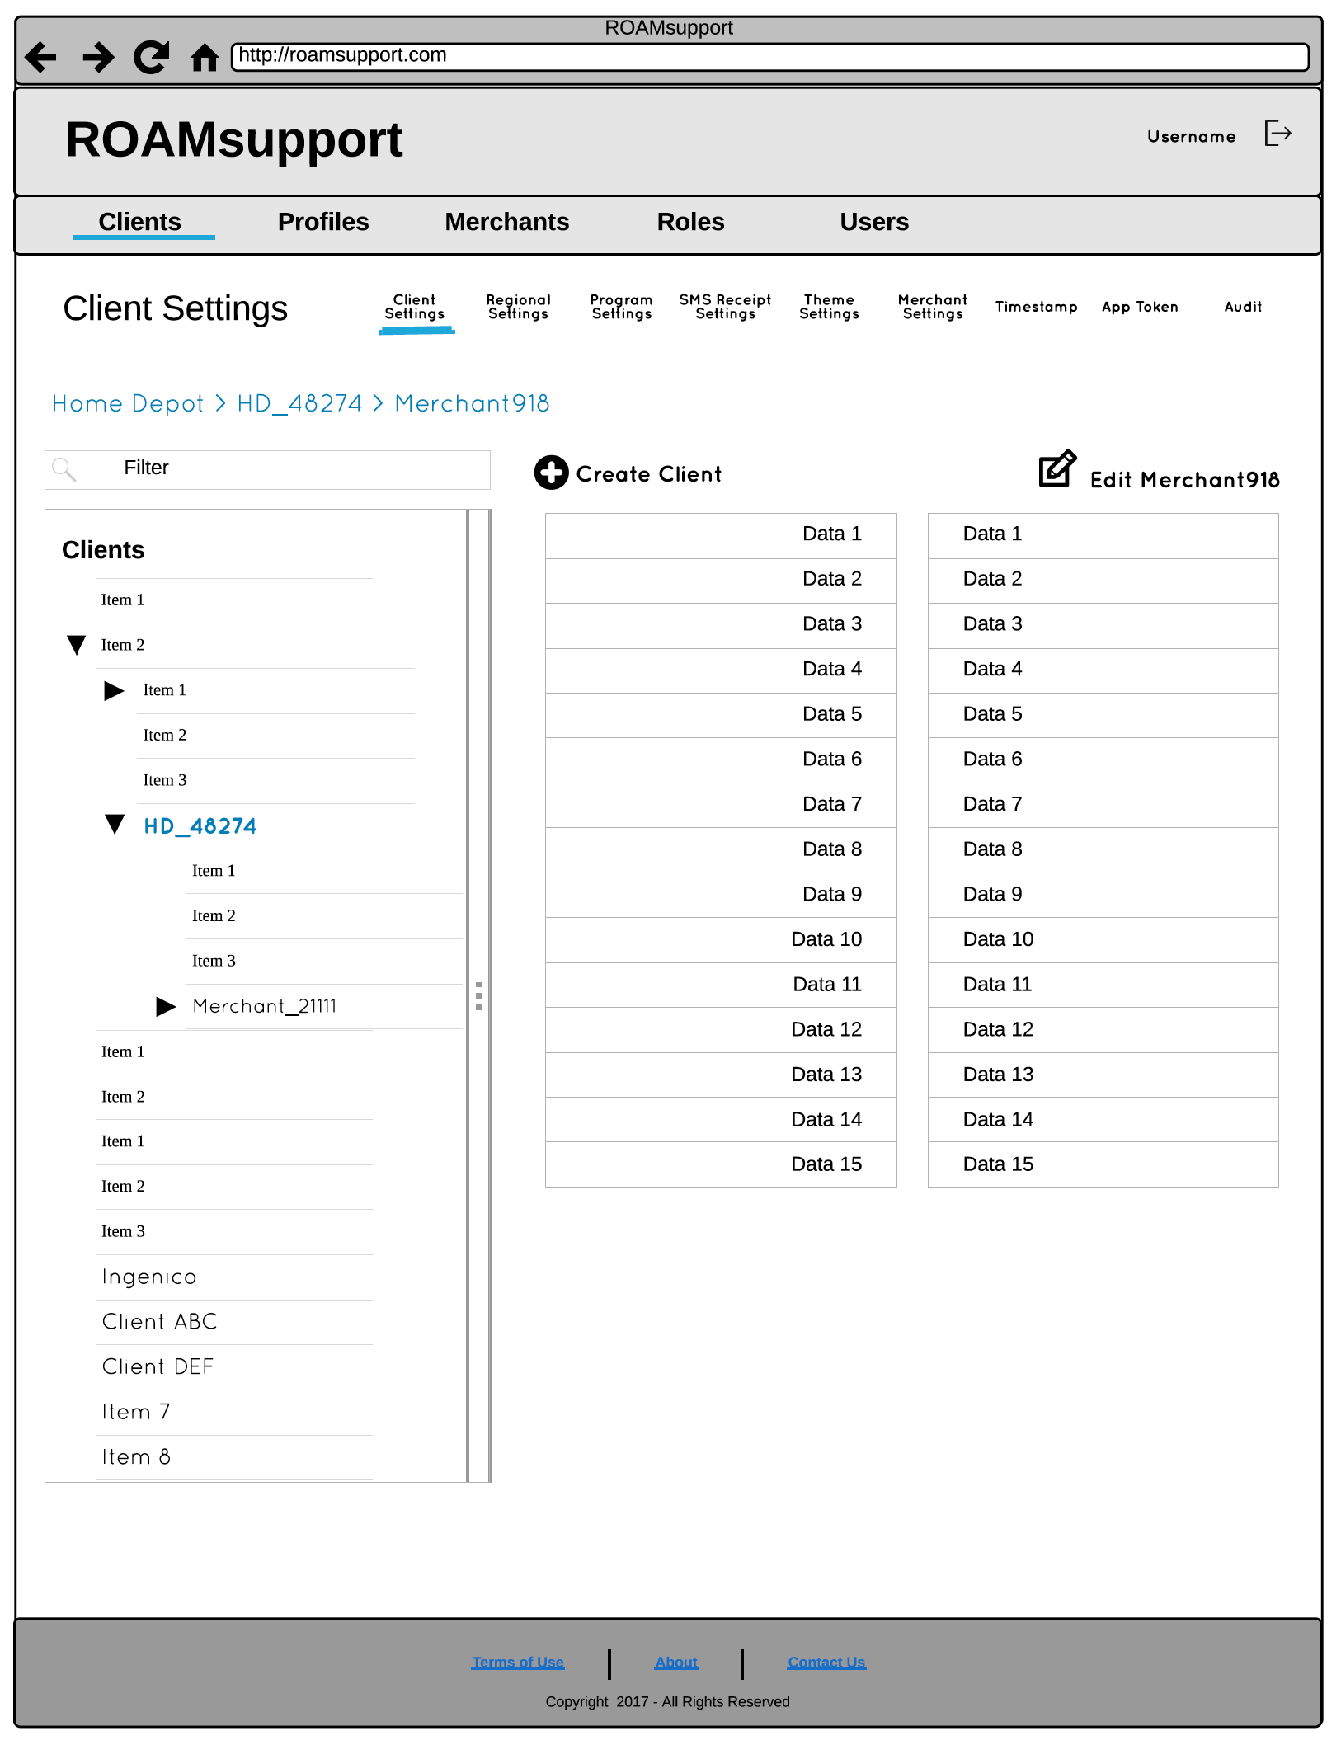Select the Theme Settings sub-tab
Screen dimensions: 1341x1745
click(830, 307)
